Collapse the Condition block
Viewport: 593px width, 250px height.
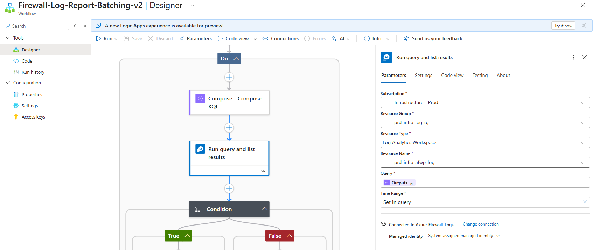coord(265,209)
